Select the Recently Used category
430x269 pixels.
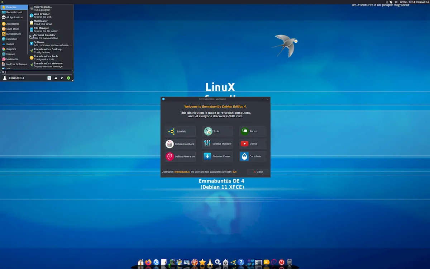[x=14, y=12]
